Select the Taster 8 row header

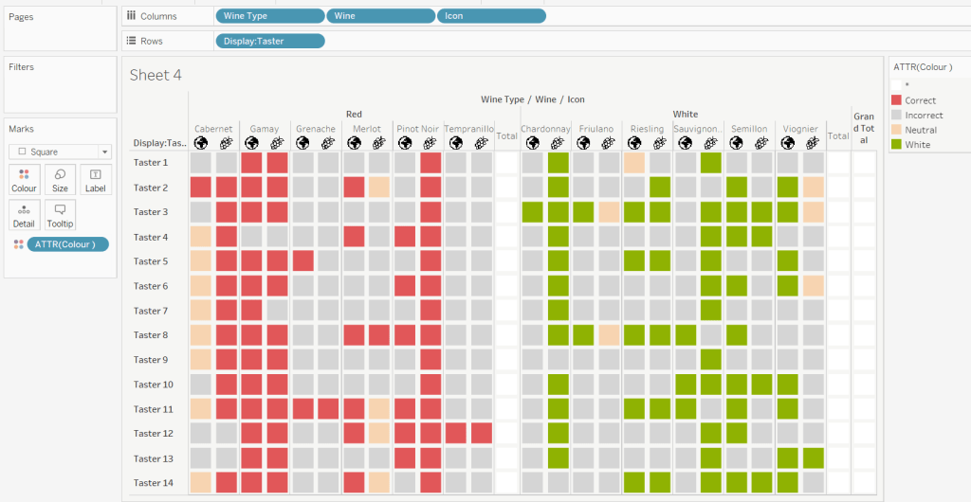(152, 335)
